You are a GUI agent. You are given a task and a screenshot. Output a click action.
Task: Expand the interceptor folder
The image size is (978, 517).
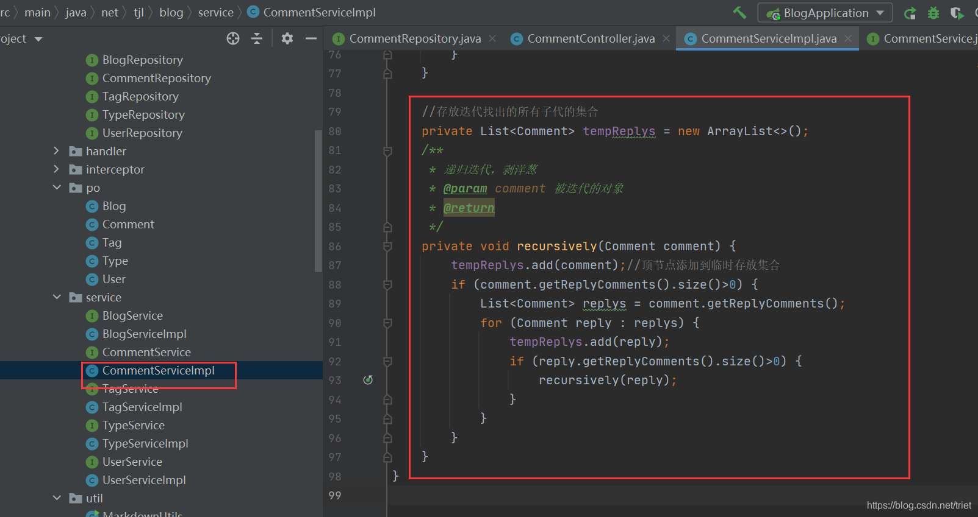57,169
